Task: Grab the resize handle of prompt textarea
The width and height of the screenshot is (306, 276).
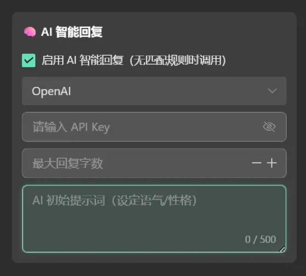Action: click(282, 249)
